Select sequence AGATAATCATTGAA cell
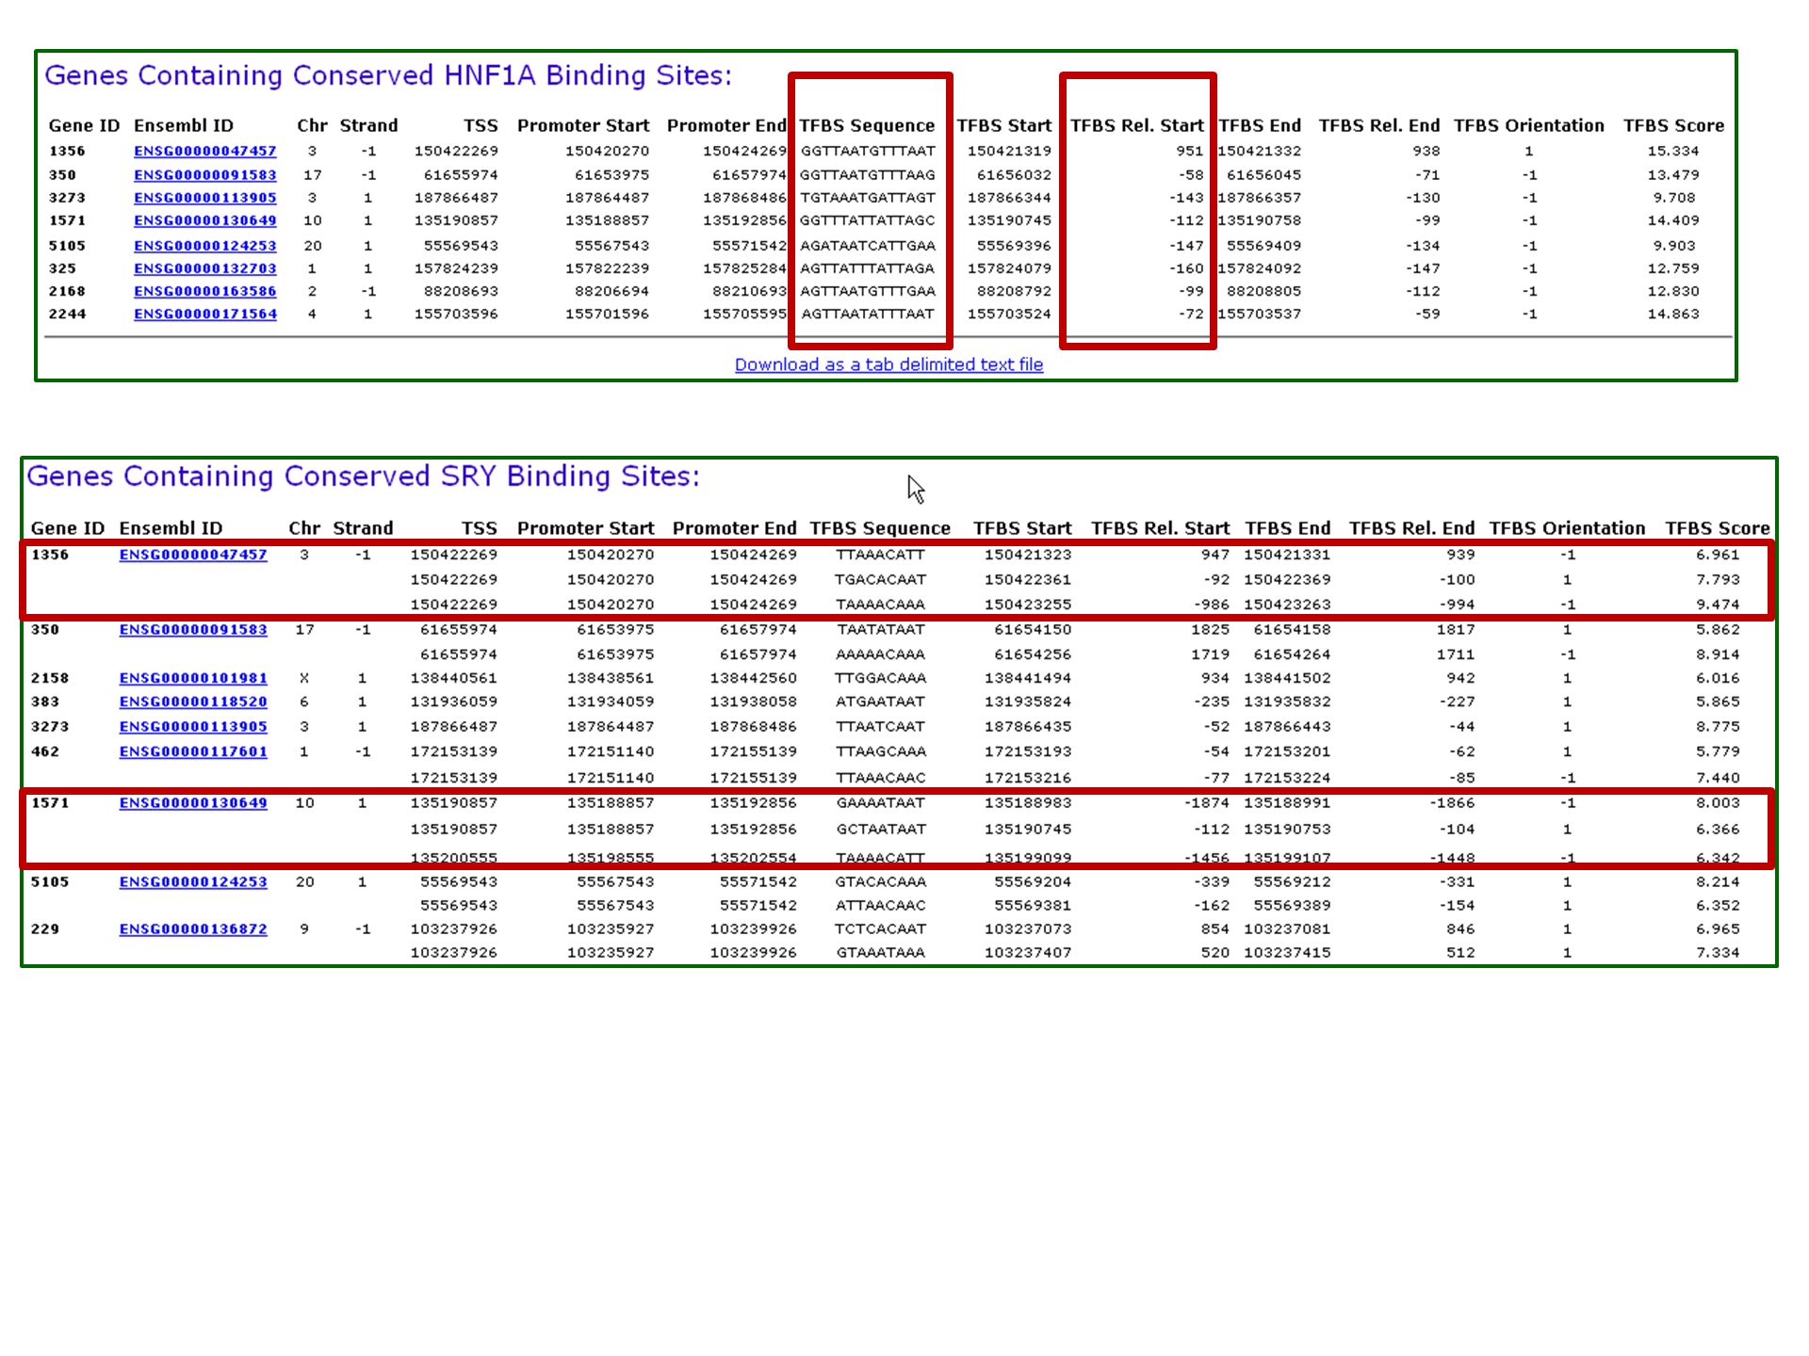 coord(868,246)
